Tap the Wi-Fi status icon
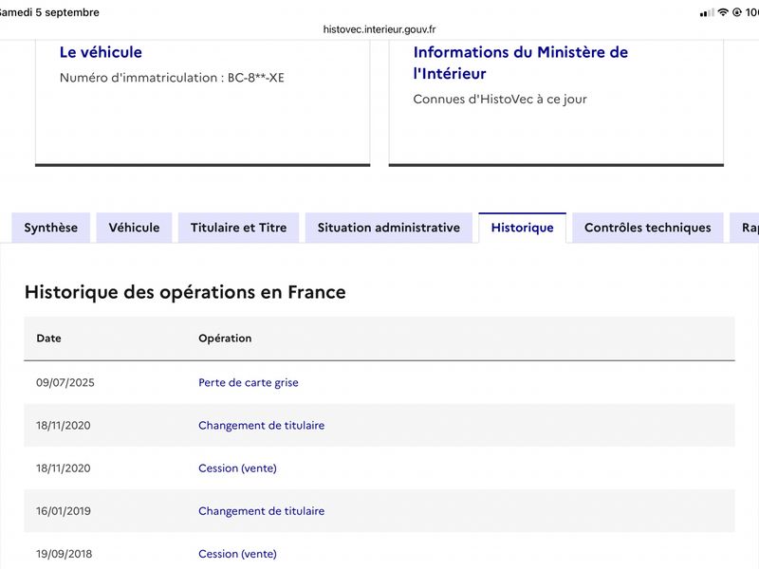This screenshot has height=569, width=759. tap(723, 12)
